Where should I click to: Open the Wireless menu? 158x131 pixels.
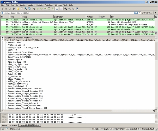(x=58, y=5)
